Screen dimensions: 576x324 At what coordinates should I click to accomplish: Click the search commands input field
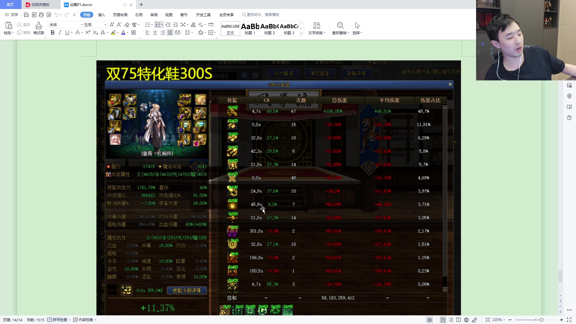pyautogui.click(x=263, y=15)
